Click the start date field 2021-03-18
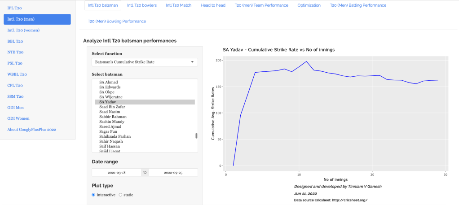459x205 pixels. pyautogui.click(x=116, y=172)
